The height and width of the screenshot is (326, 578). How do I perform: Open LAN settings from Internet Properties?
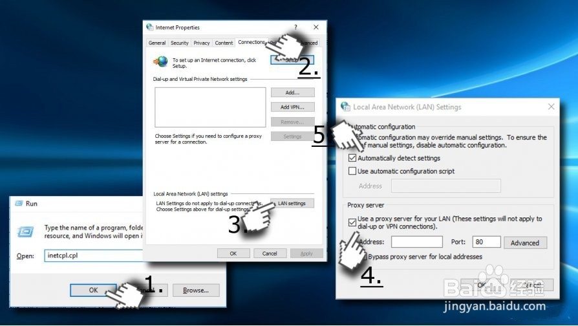(292, 203)
